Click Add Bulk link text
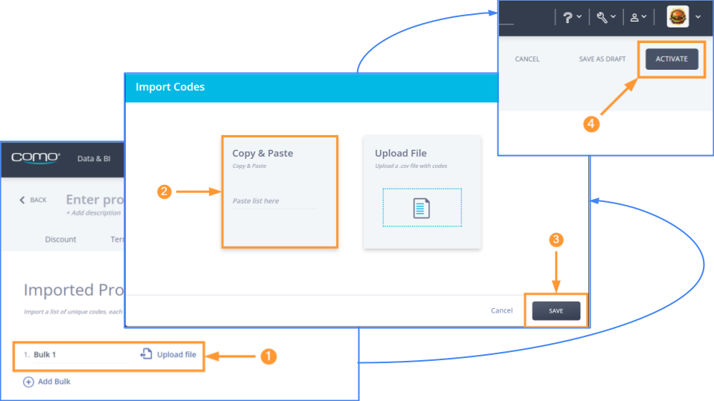Image resolution: width=714 pixels, height=401 pixels. click(54, 382)
